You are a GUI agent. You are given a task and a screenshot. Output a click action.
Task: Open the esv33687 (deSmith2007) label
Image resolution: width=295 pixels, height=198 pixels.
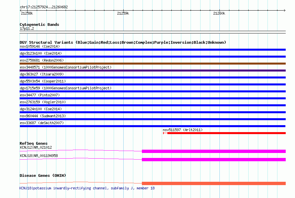click(x=41, y=123)
